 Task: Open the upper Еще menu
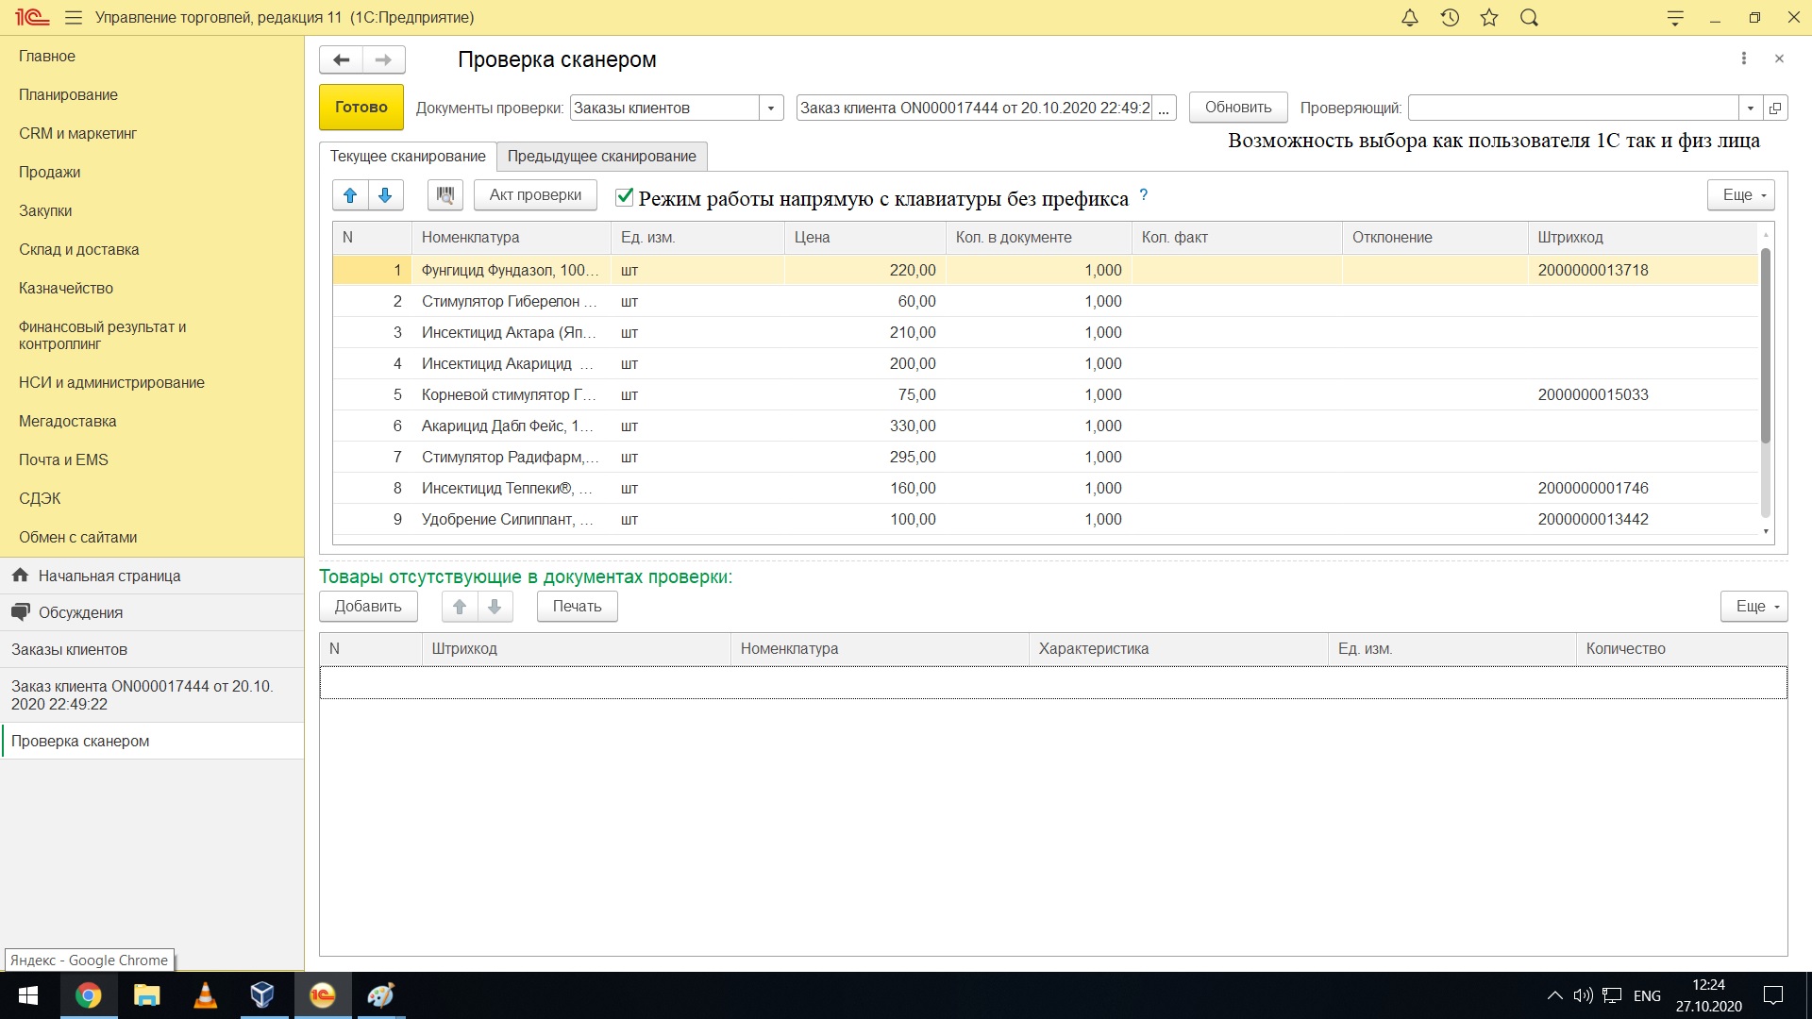point(1741,195)
